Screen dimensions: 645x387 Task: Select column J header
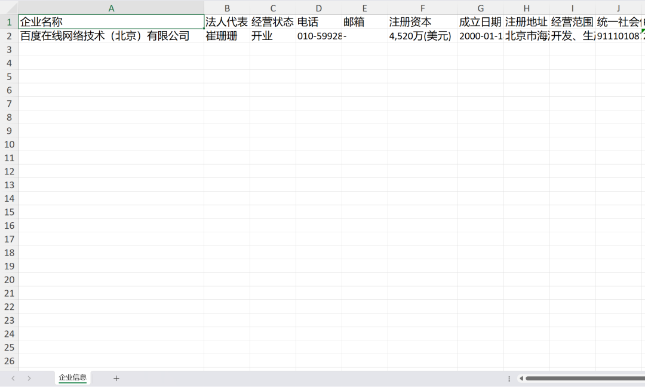(618, 8)
